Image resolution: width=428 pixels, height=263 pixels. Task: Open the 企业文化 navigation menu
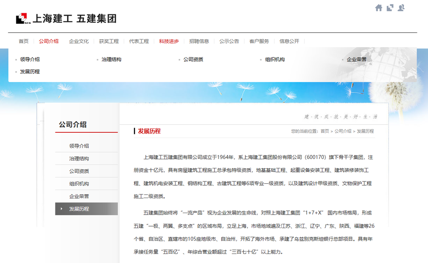coord(79,41)
